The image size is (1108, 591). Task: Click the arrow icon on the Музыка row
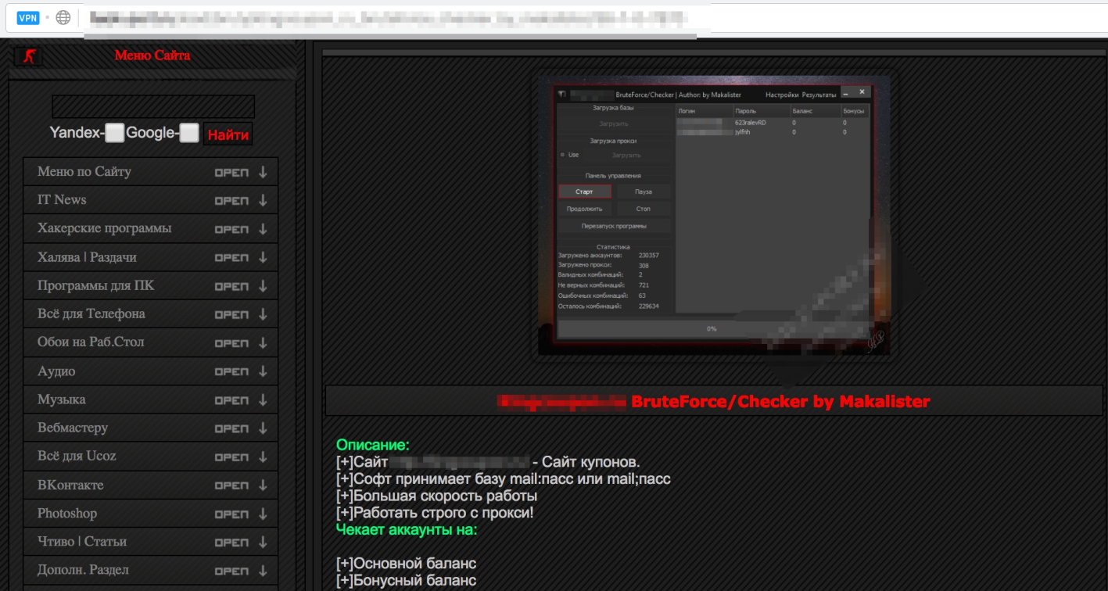pos(263,400)
